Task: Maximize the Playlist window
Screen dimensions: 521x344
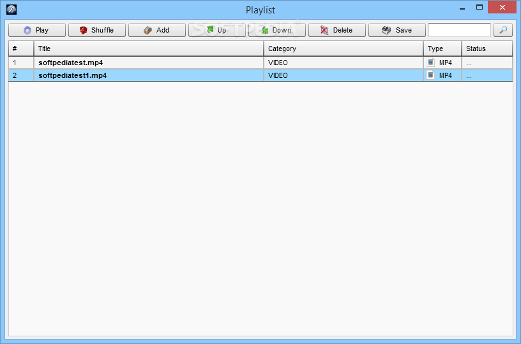Action: (479, 7)
